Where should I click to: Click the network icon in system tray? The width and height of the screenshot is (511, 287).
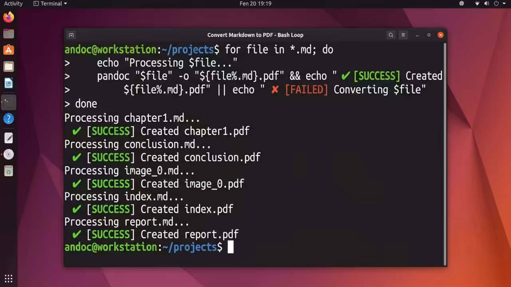(x=477, y=4)
